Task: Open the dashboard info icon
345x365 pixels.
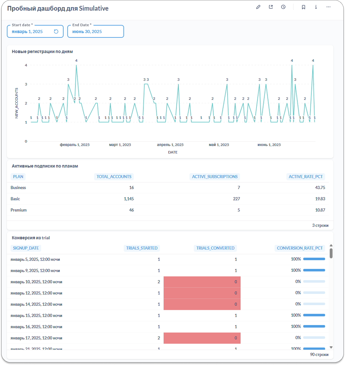Action: pos(316,7)
